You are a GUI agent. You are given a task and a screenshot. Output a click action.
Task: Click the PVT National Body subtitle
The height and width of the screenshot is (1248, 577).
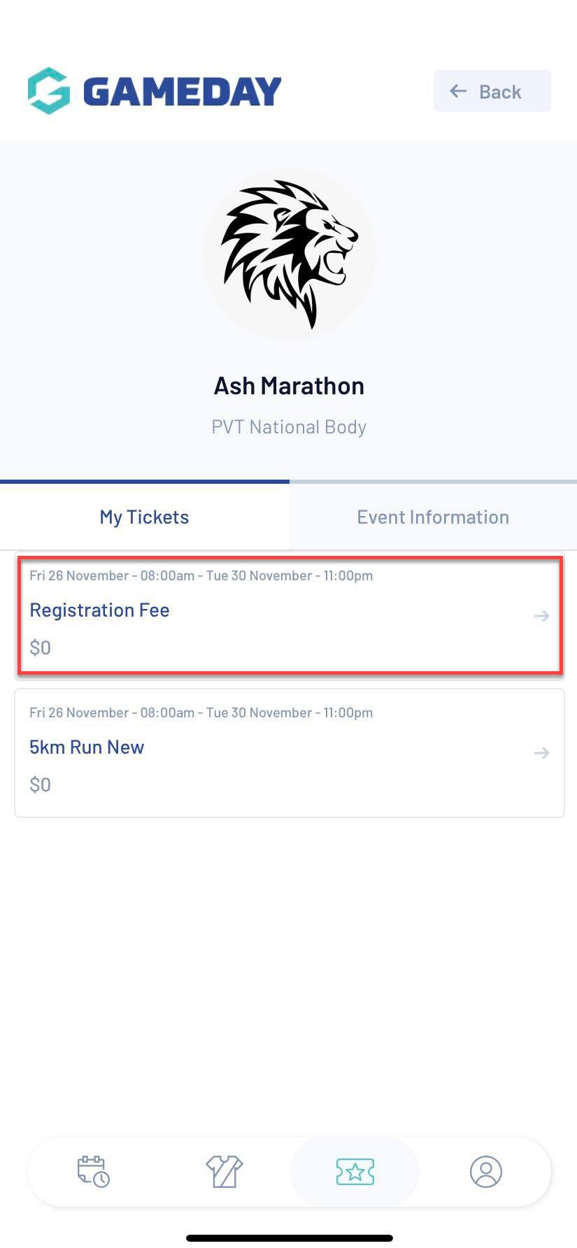click(x=289, y=427)
